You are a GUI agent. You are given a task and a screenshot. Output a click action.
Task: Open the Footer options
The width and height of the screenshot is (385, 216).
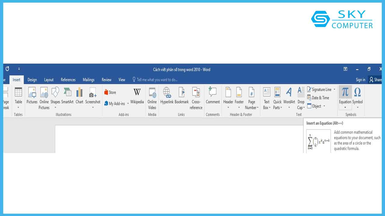tap(239, 98)
